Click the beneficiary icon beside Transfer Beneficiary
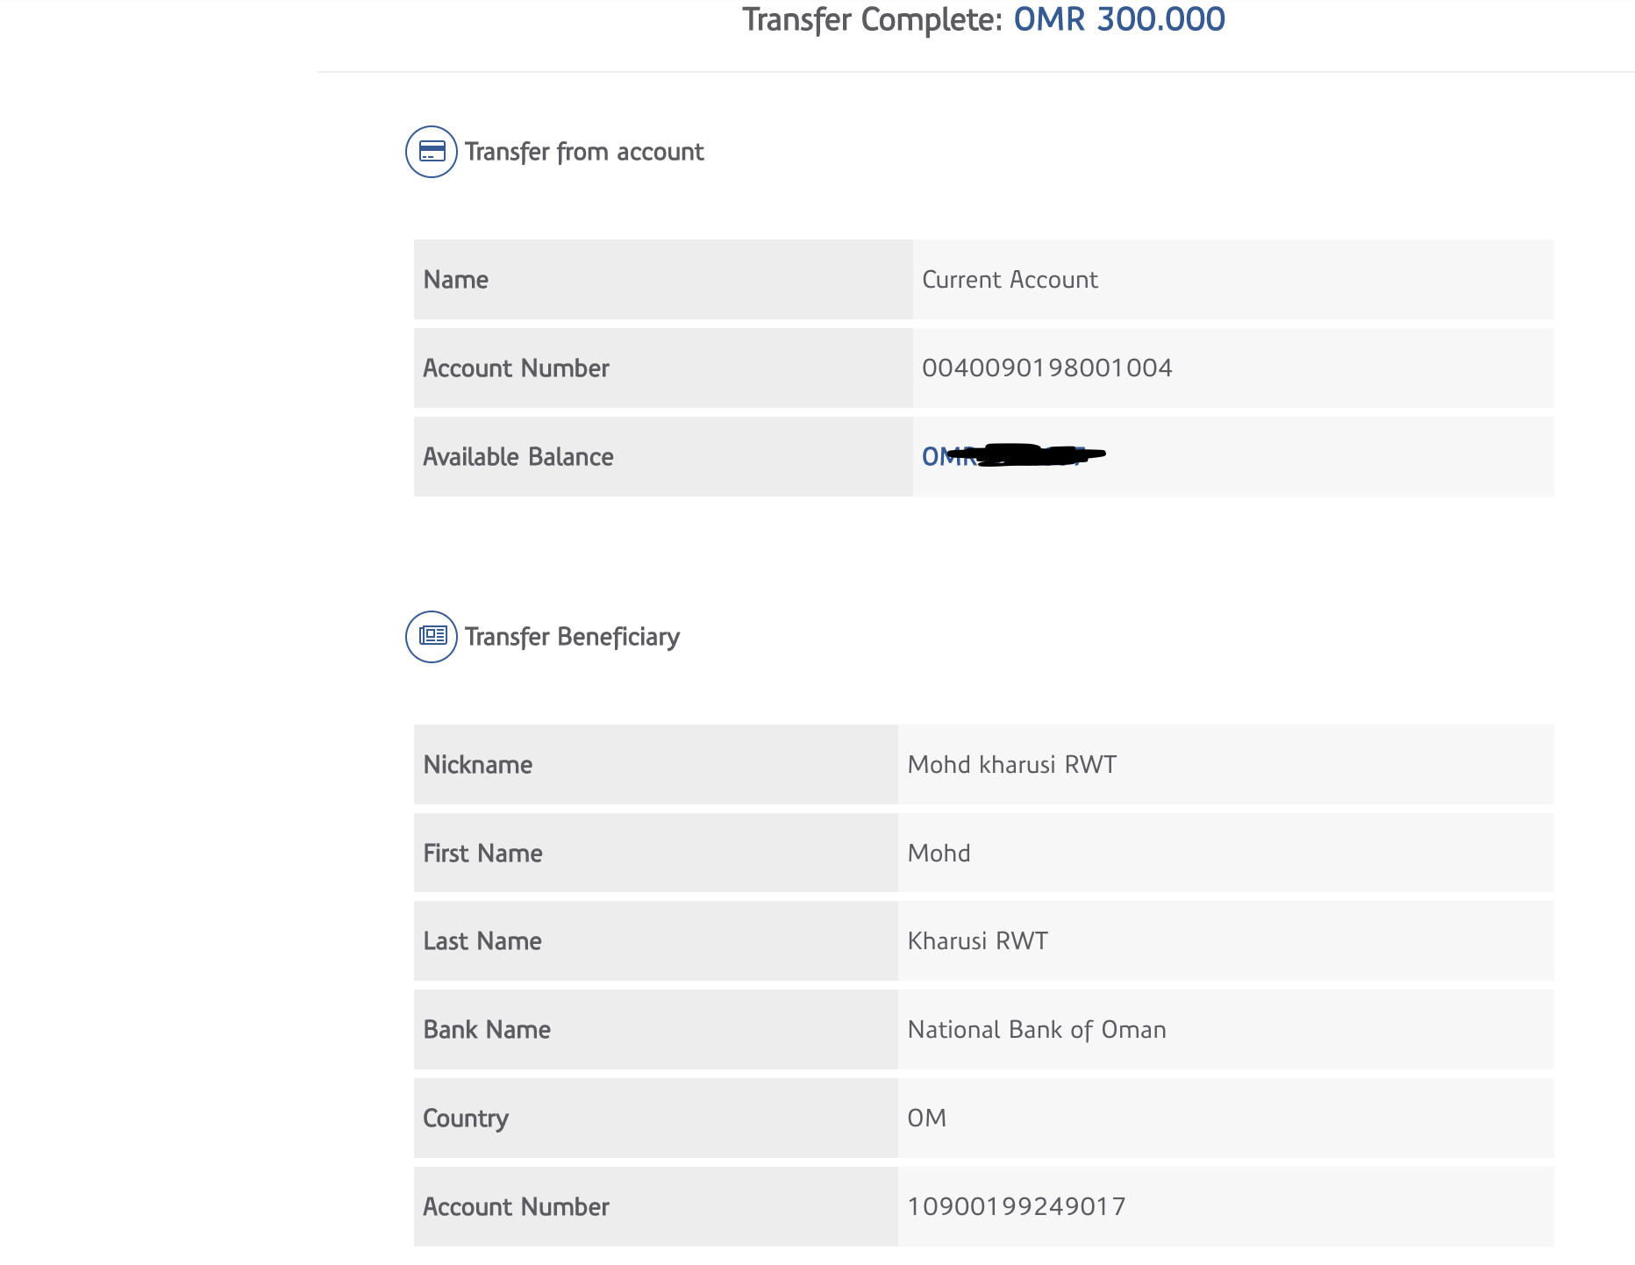The height and width of the screenshot is (1265, 1635). [432, 637]
